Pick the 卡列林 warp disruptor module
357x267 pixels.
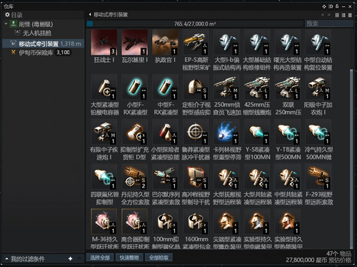click(226, 132)
